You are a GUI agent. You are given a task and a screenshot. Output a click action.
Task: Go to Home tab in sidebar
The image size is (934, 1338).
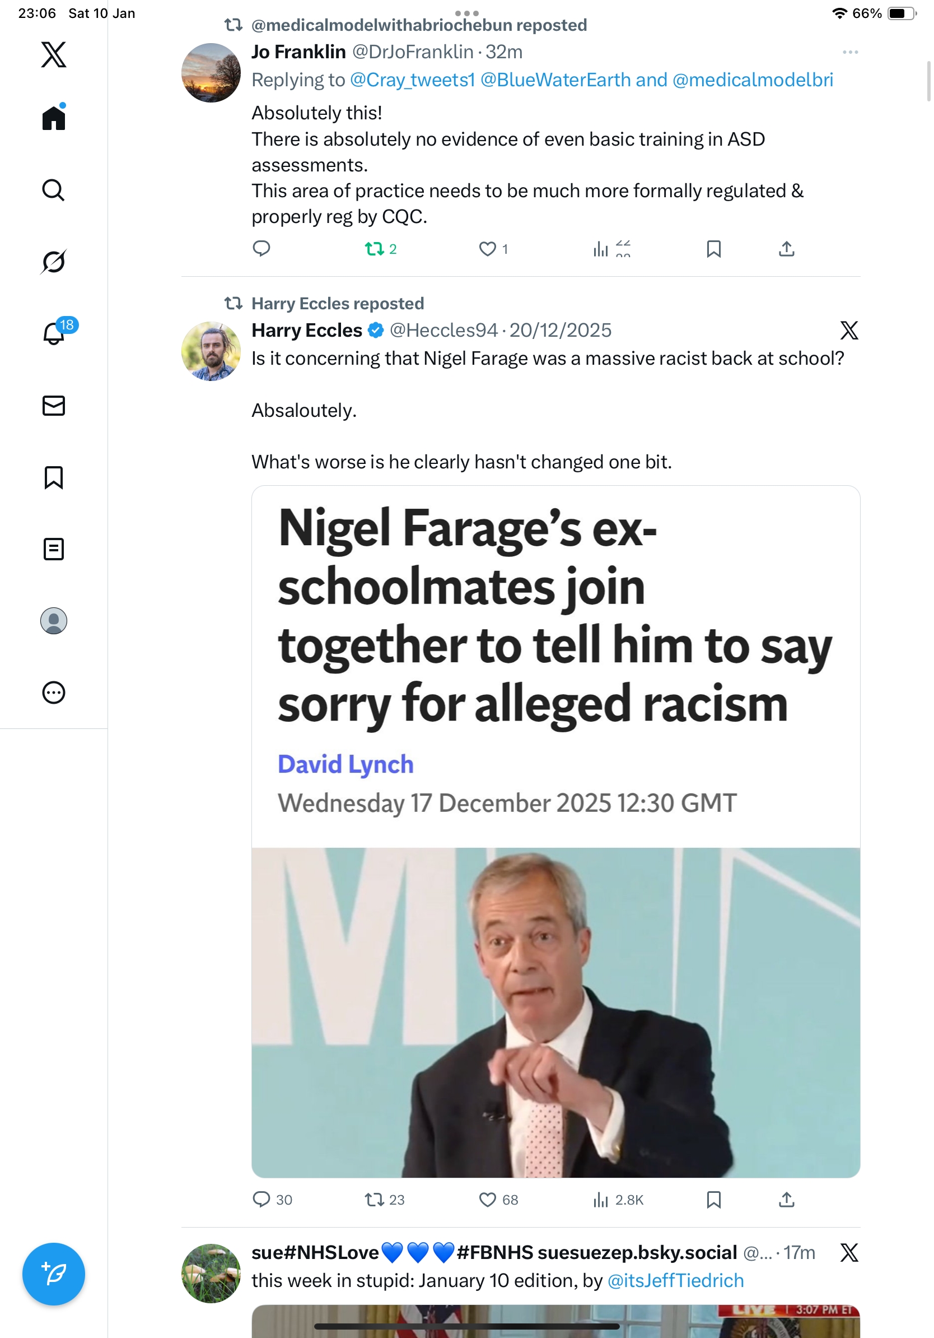pyautogui.click(x=54, y=118)
